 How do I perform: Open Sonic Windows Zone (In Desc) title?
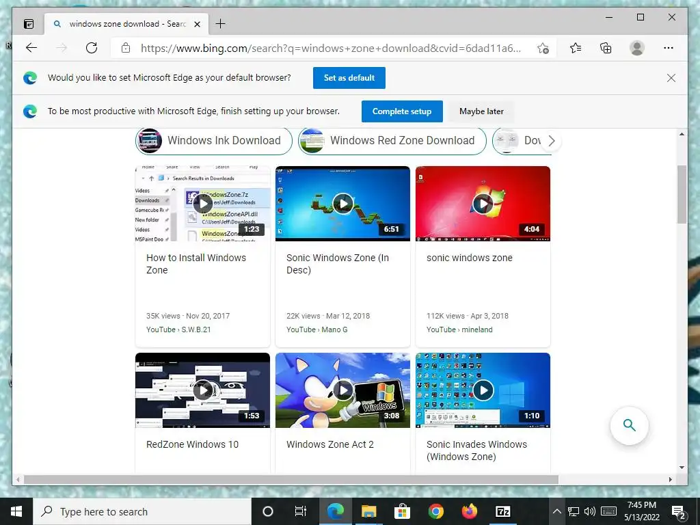coord(338,264)
